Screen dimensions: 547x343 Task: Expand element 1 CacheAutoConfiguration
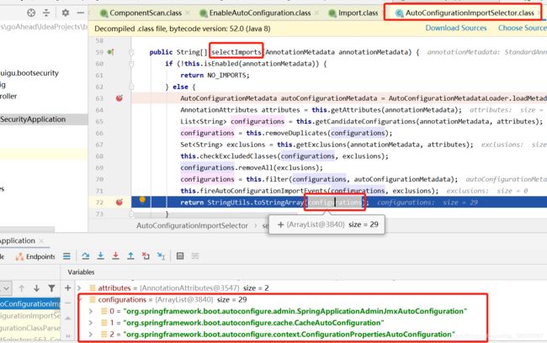point(91,323)
